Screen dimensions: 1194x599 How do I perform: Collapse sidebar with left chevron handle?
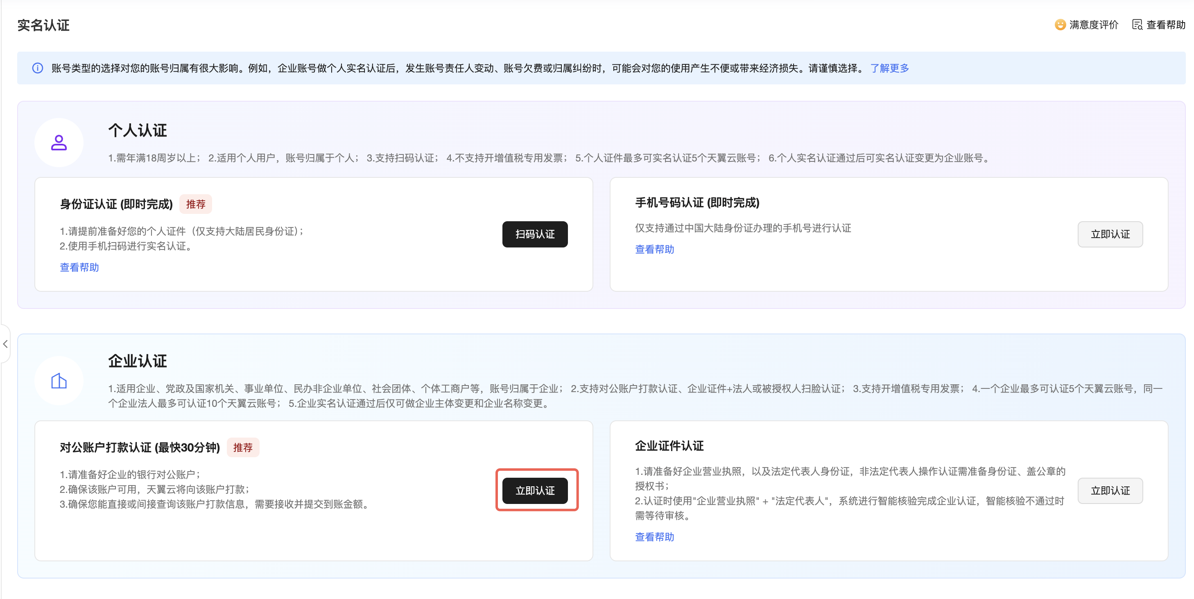coord(5,344)
